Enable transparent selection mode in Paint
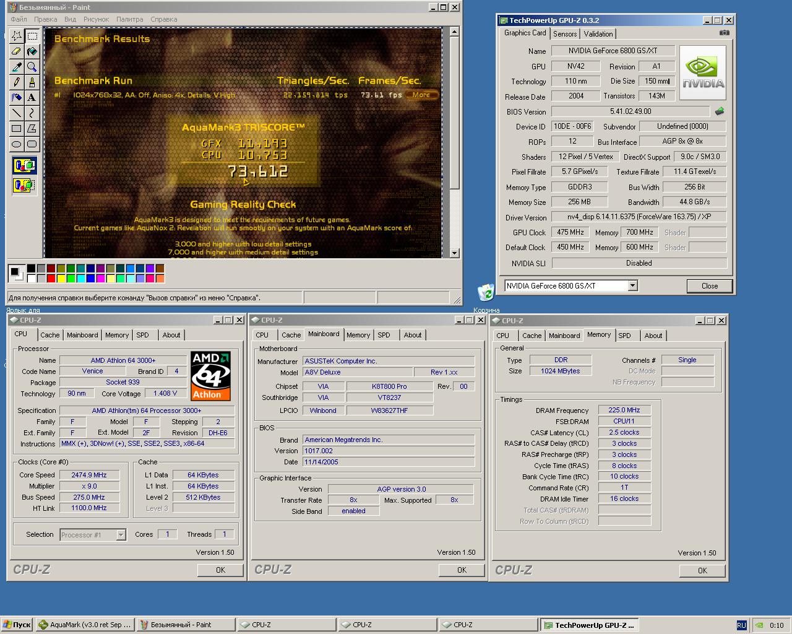 [25, 185]
